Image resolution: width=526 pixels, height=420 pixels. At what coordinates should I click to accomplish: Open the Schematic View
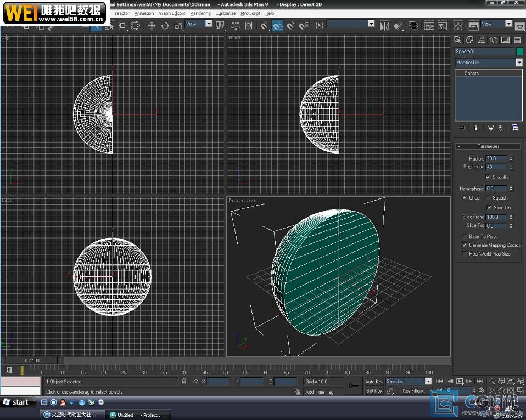pos(443,26)
